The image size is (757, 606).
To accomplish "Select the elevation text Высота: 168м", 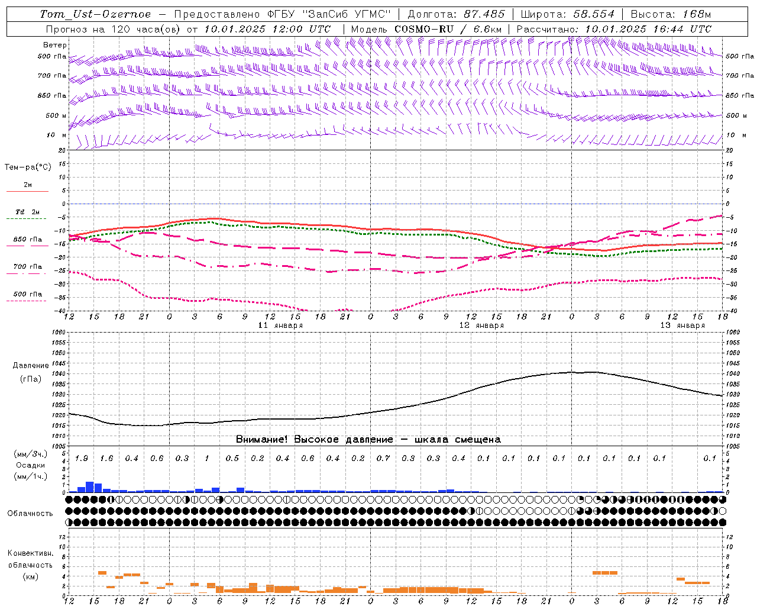I will [x=670, y=14].
